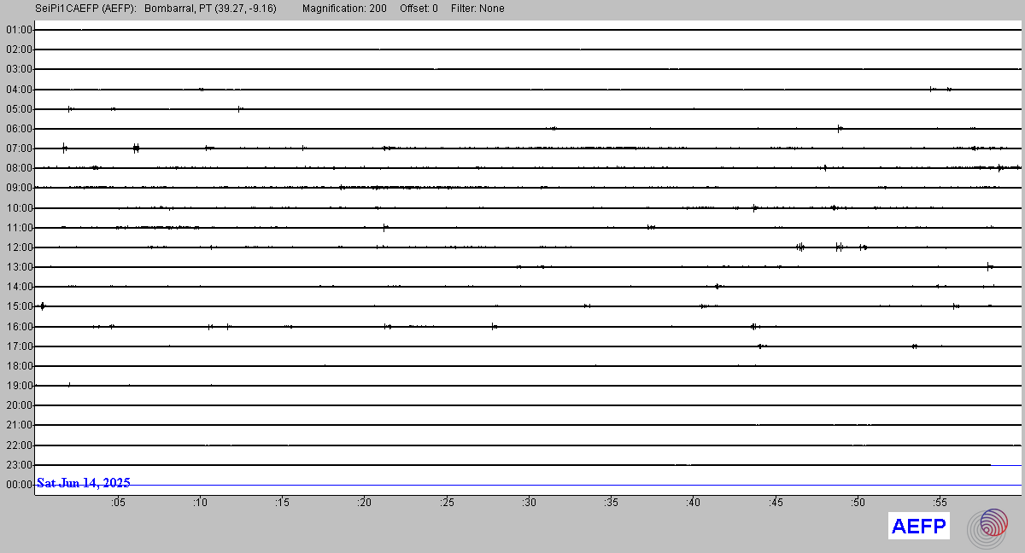Select the 17:00 hour label
This screenshot has width=1025, height=553.
19,346
